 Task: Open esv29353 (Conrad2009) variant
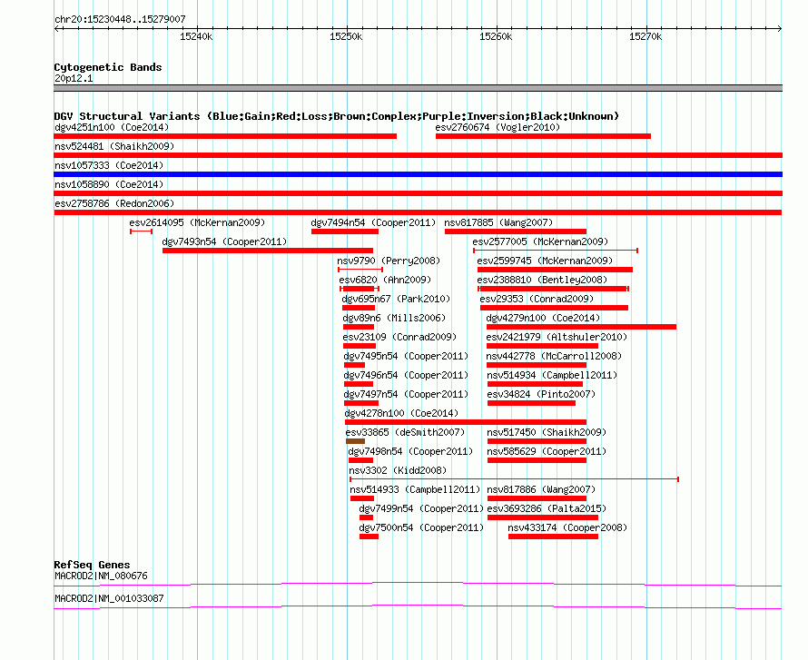pos(537,299)
